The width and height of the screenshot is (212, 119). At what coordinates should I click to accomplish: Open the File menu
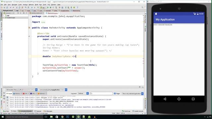coord(2,5)
